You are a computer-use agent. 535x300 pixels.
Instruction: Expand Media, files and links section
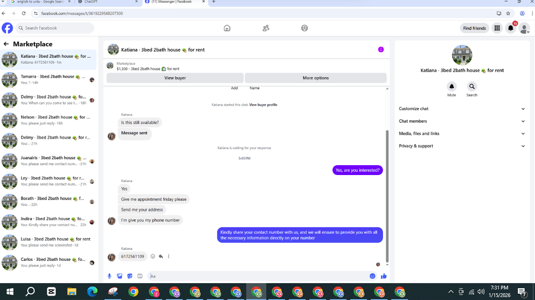coord(462,133)
